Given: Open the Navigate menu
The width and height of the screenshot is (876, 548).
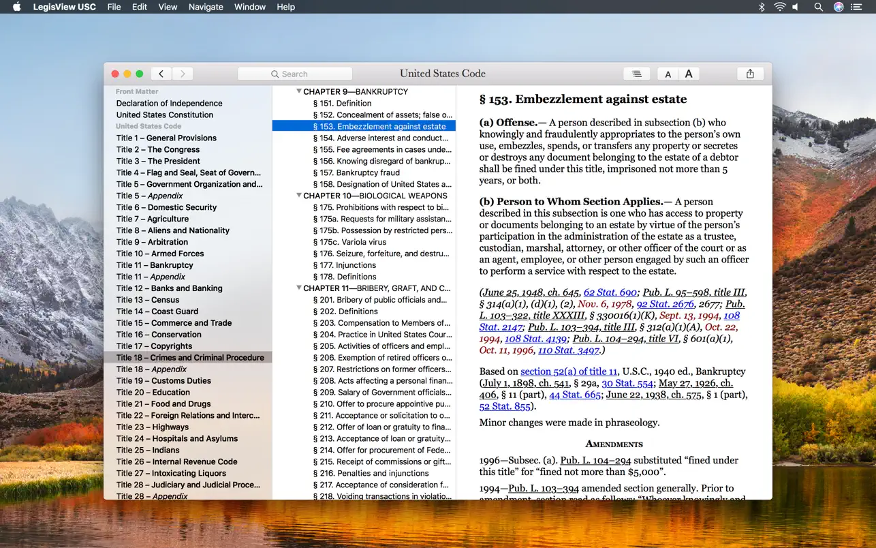Looking at the screenshot, I should [x=205, y=7].
